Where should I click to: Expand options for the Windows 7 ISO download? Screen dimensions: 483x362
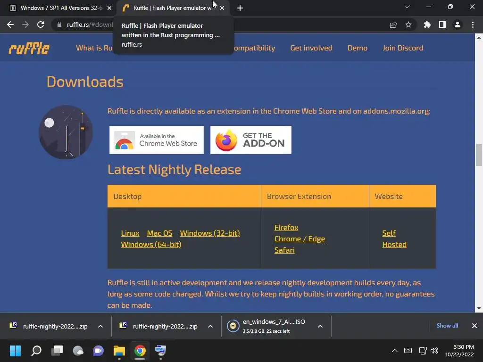pos(320,326)
